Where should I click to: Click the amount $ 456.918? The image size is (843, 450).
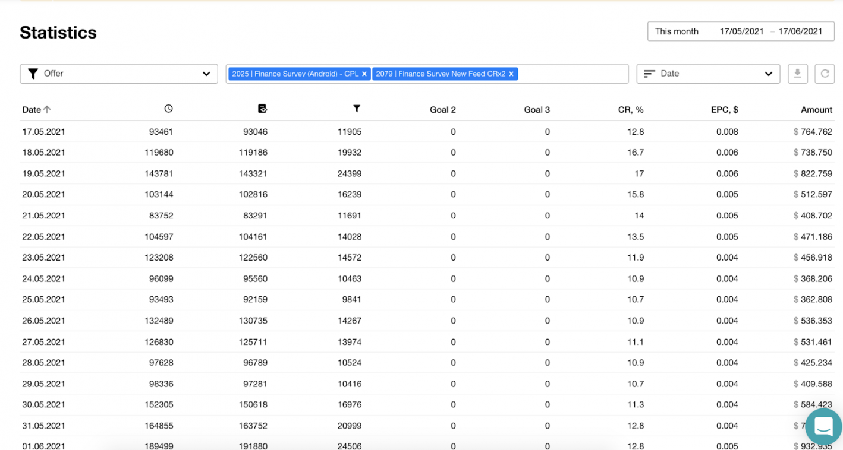point(813,258)
